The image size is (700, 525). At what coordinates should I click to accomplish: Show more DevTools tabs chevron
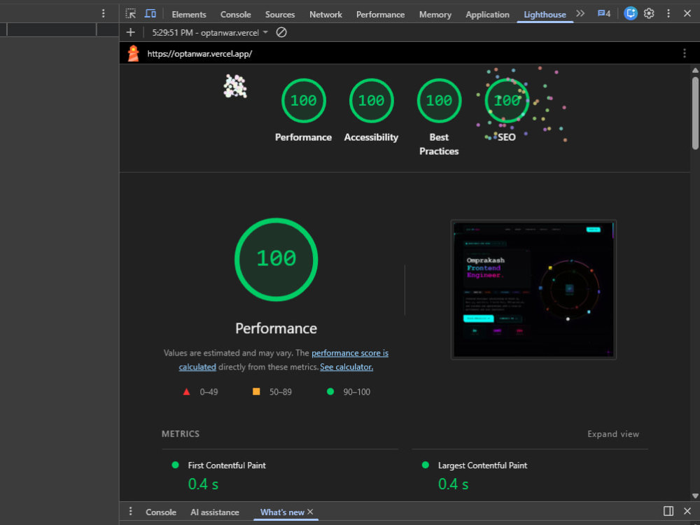pyautogui.click(x=580, y=13)
